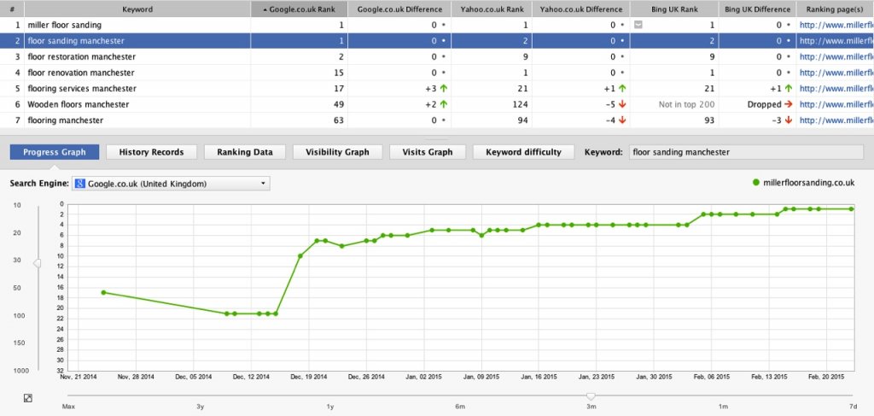Click the Ranking page(s) column header
The width and height of the screenshot is (874, 416).
pos(835,9)
